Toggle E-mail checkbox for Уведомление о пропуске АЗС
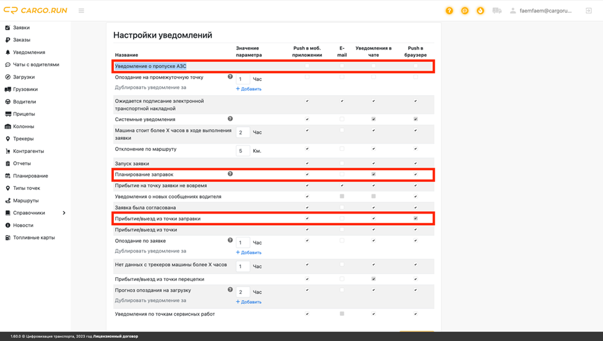This screenshot has width=603, height=341. point(342,66)
